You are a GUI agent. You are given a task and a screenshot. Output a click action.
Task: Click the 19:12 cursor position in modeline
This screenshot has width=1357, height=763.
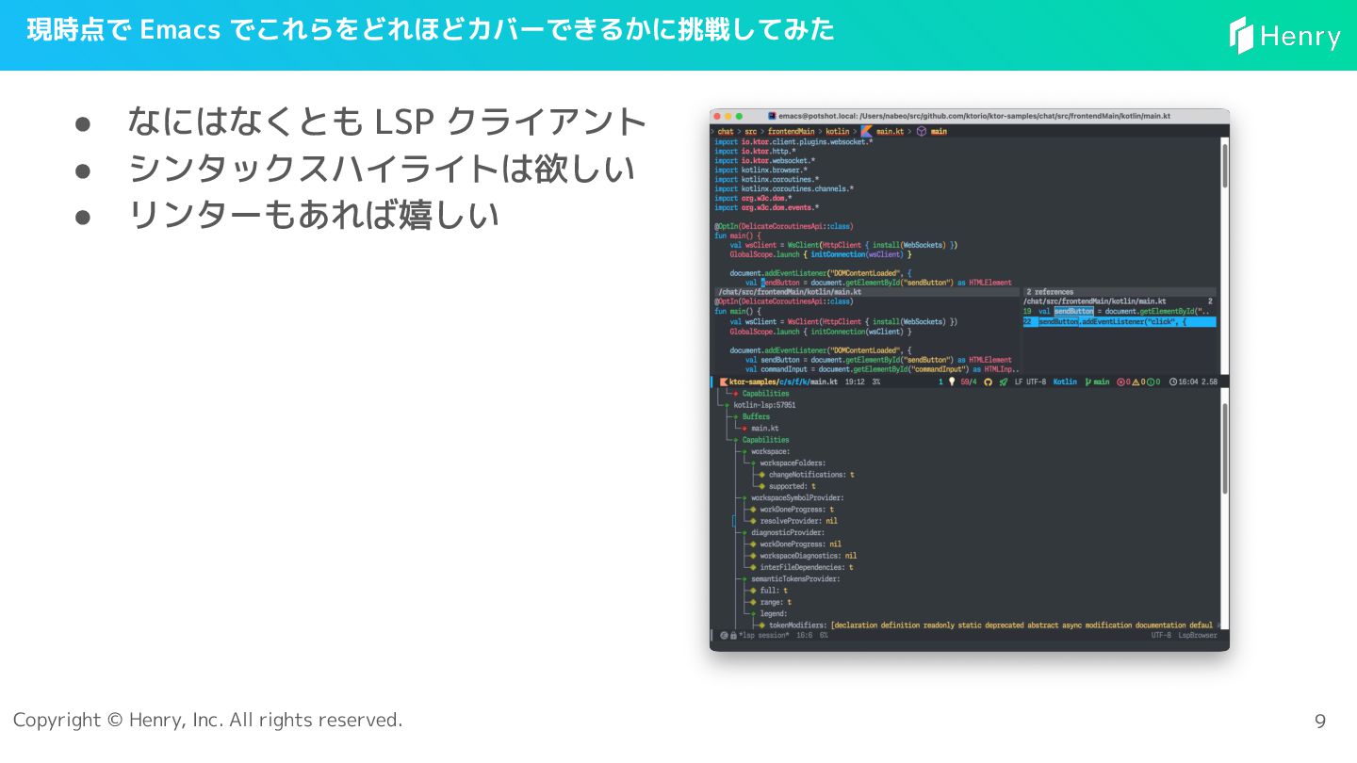855,381
